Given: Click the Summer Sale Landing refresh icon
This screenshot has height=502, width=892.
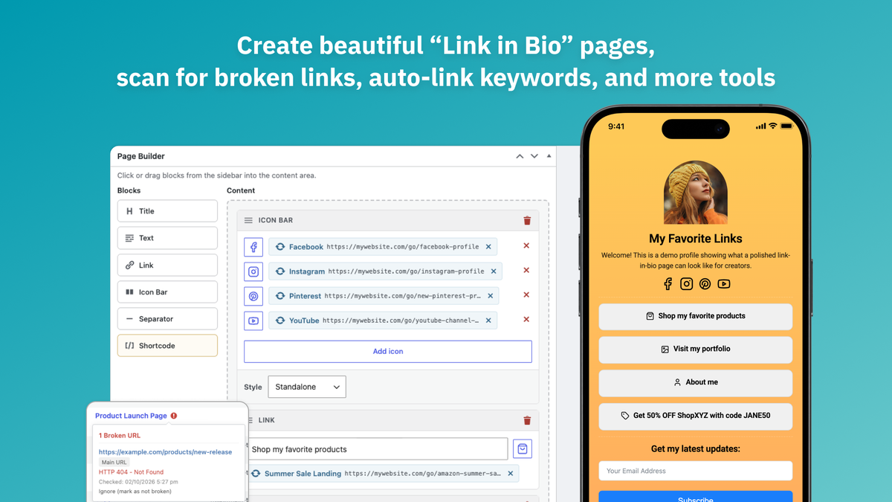Looking at the screenshot, I should click(256, 473).
